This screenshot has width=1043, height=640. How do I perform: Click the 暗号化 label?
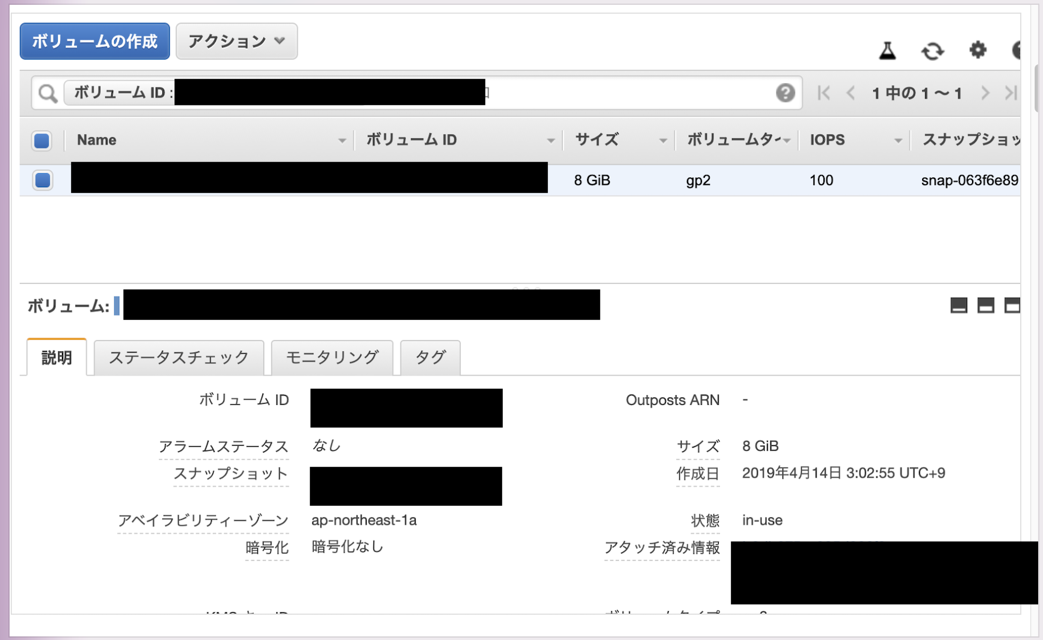pyautogui.click(x=267, y=547)
